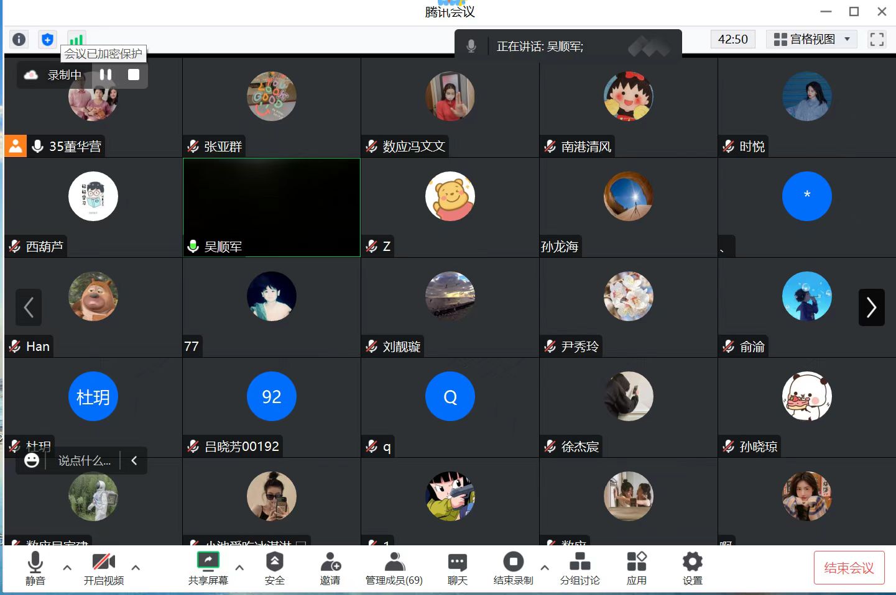Click the red 结束会议 button

(x=848, y=568)
